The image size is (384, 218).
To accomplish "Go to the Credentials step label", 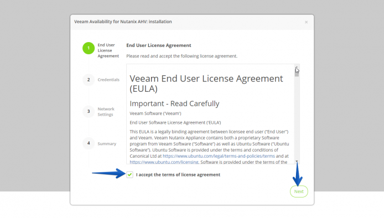I will pos(108,80).
